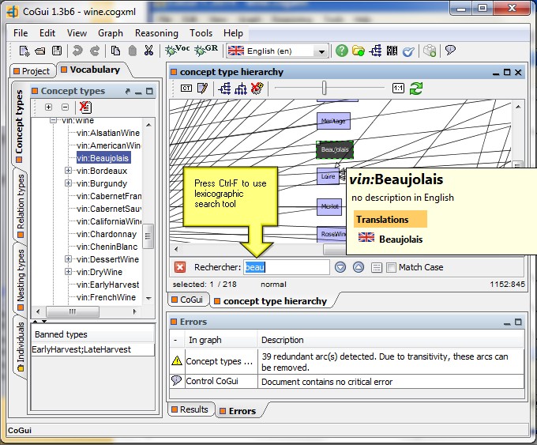Open the Edit menu

pos(47,33)
